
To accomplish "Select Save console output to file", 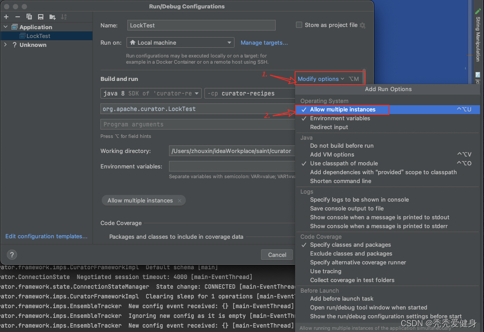I will click(388, 209).
